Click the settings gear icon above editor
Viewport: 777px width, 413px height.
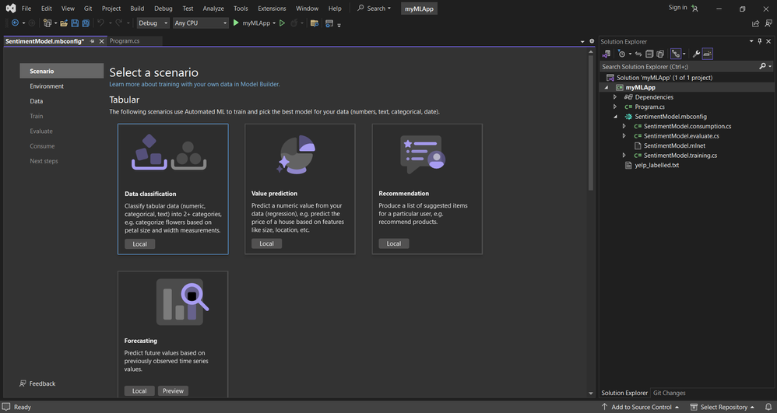pos(592,41)
